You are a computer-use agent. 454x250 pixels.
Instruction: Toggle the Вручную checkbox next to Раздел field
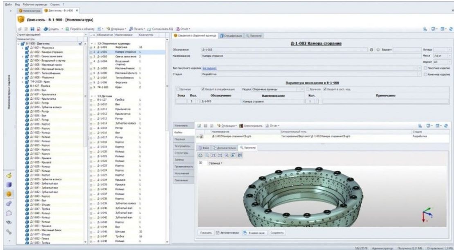(308, 89)
